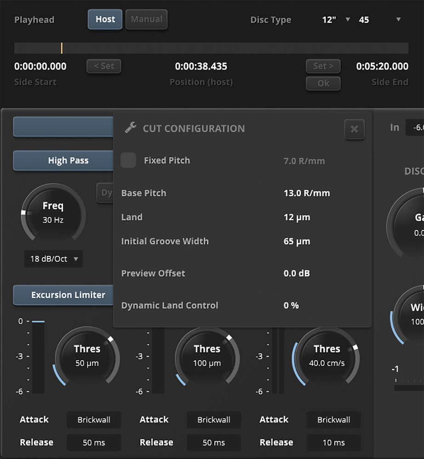Click the Thres 50 µm knob
The width and height of the screenshot is (424, 459).
pos(87,356)
